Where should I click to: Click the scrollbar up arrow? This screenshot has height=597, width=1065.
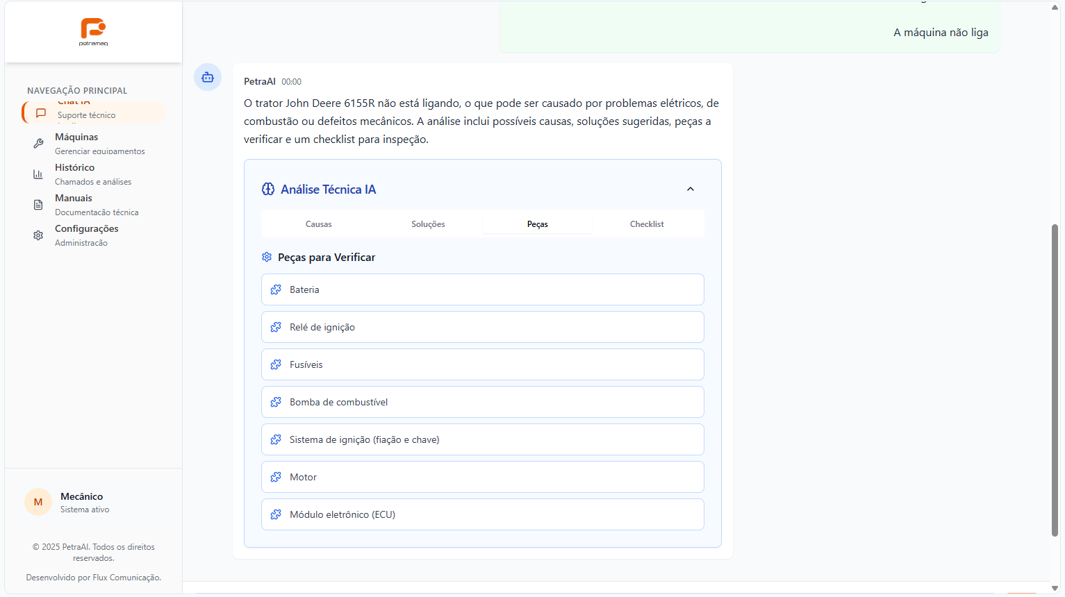pos(1055,7)
